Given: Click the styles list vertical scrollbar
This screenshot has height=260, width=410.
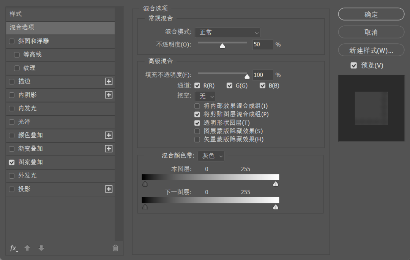Looking at the screenshot, I should [119, 124].
